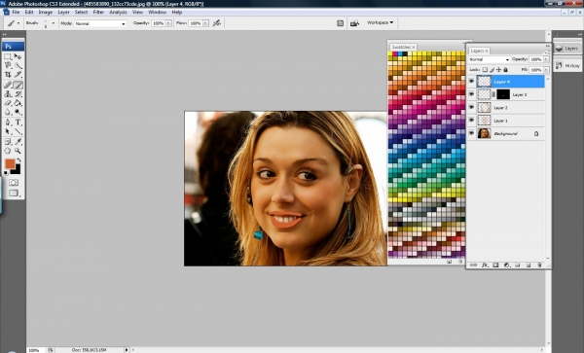Select the Crop tool
The image size is (584, 353).
pyautogui.click(x=8, y=75)
